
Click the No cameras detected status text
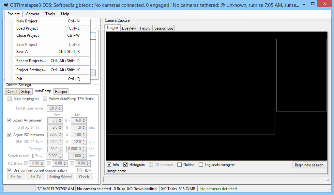coord(219,189)
